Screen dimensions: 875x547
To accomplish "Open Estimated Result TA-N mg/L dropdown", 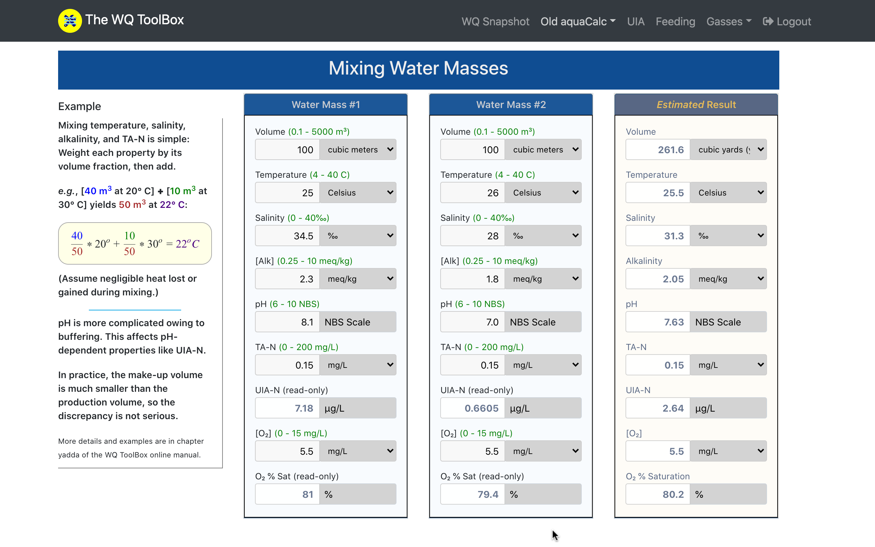I will 728,365.
